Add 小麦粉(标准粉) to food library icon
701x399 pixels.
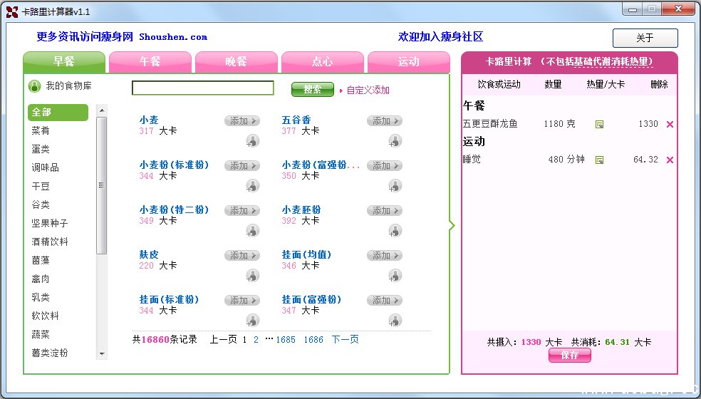[x=253, y=186]
